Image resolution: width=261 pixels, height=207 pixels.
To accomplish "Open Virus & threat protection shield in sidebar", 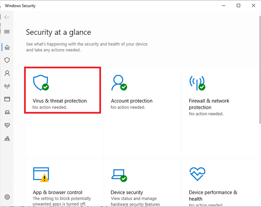I will 7,60.
